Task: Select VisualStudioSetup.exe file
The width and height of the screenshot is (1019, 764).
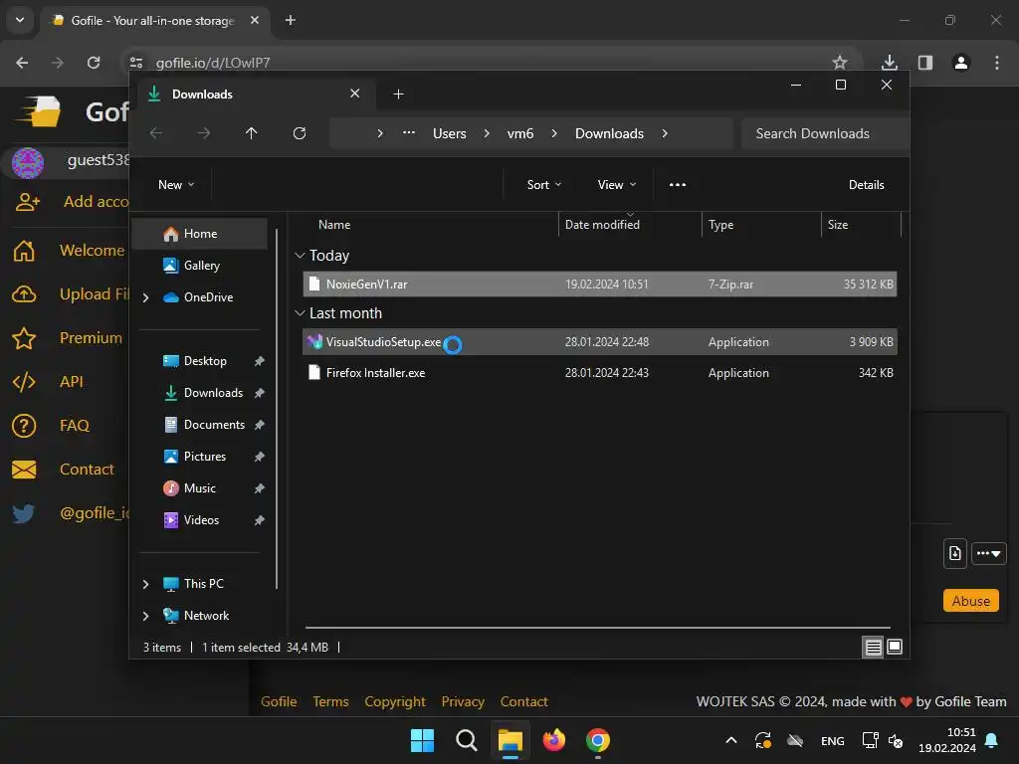Action: pyautogui.click(x=599, y=342)
